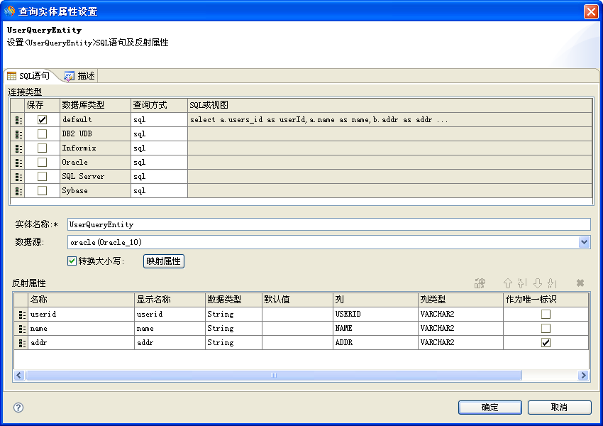603x426 pixels.
Task: Click the 取消 button
Action: tap(559, 408)
